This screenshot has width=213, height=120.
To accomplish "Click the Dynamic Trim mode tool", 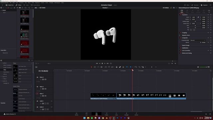I will click(x=98, y=67).
